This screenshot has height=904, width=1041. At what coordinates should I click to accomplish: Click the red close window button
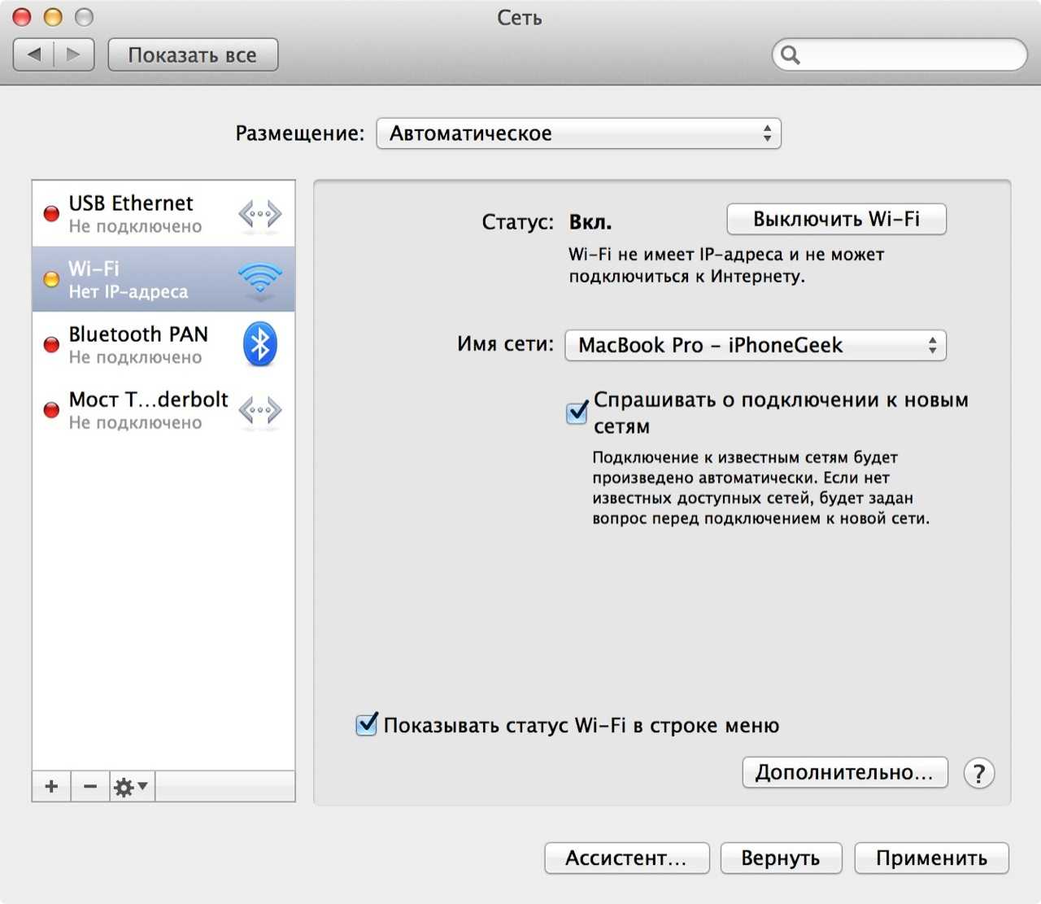22,16
